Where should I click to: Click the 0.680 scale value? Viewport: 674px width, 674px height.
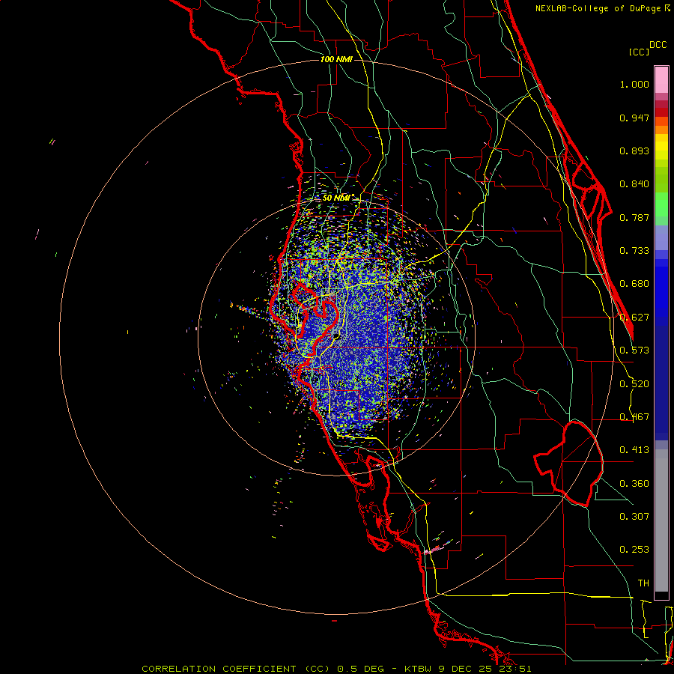coord(634,284)
